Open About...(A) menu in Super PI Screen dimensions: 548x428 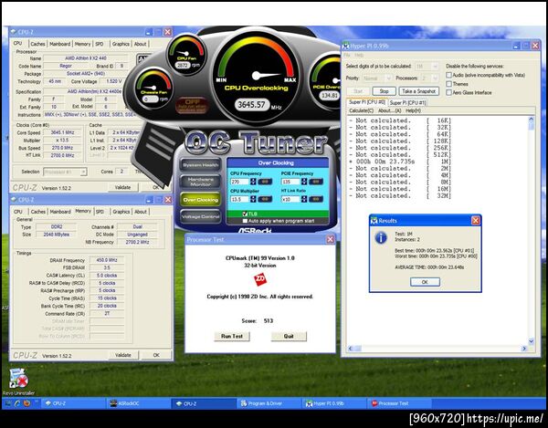click(x=390, y=110)
